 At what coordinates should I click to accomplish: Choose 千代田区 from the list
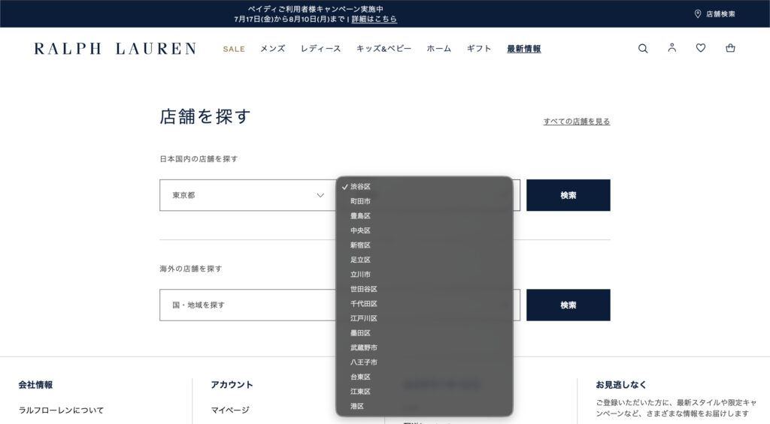(424, 304)
